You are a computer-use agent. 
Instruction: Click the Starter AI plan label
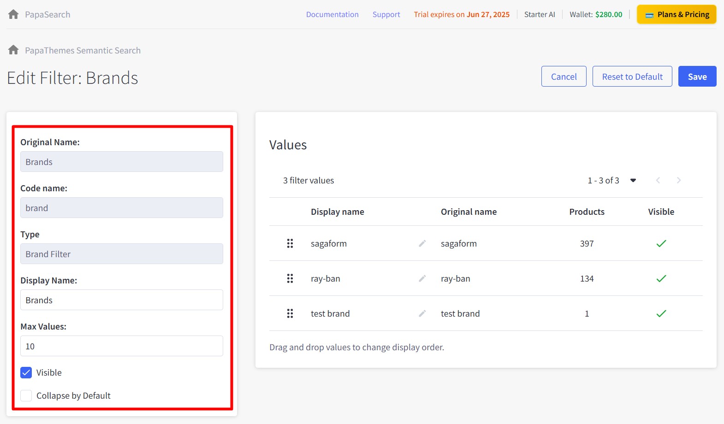coord(540,14)
